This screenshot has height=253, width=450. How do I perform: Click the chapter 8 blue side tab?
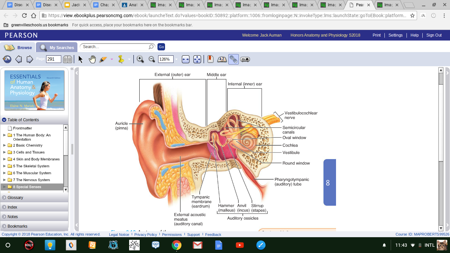click(329, 183)
